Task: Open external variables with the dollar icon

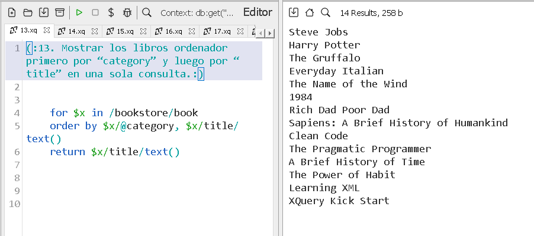Action: [111, 12]
